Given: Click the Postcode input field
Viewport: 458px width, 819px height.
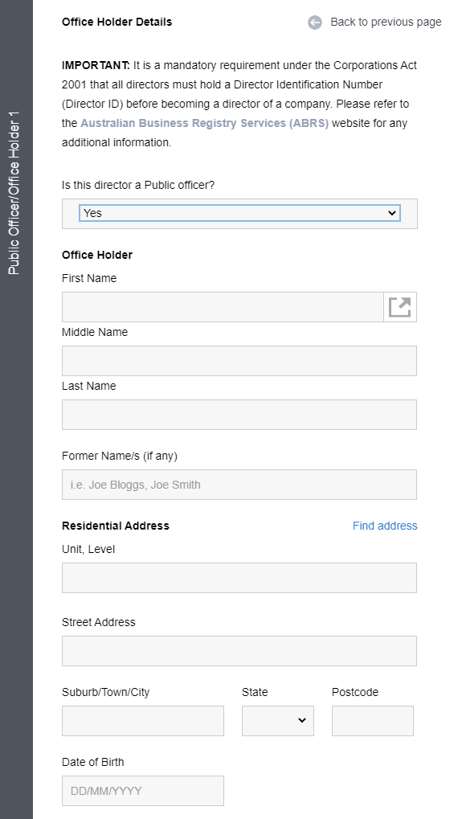Looking at the screenshot, I should (x=373, y=721).
